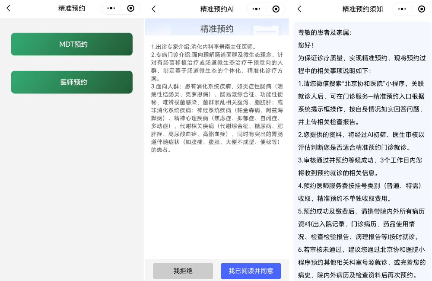Open the 医师预约 option

coord(72,82)
